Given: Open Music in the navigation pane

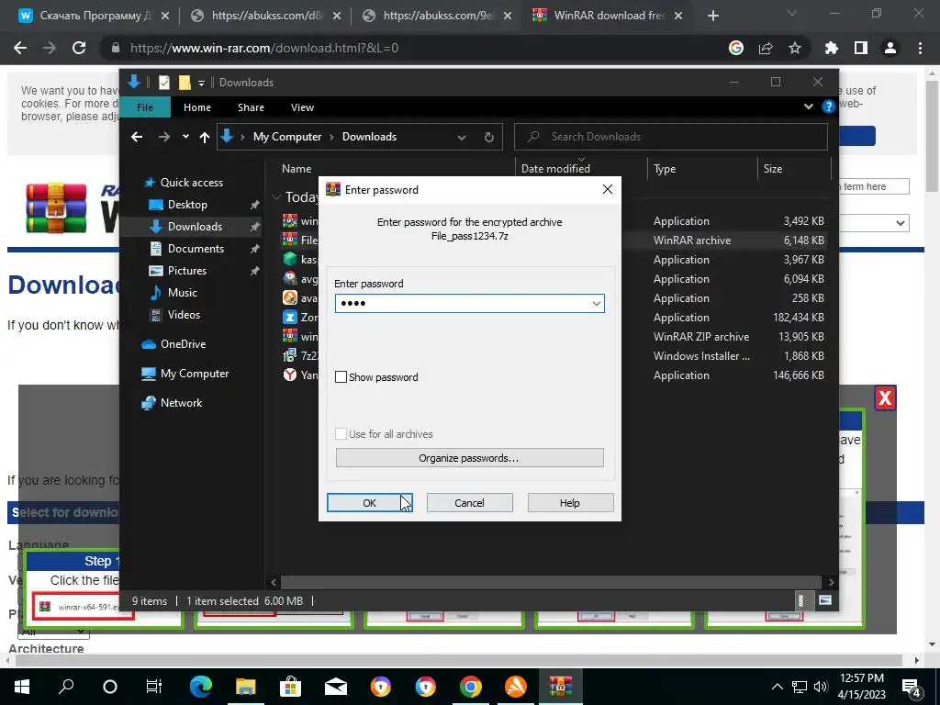Looking at the screenshot, I should pos(183,293).
